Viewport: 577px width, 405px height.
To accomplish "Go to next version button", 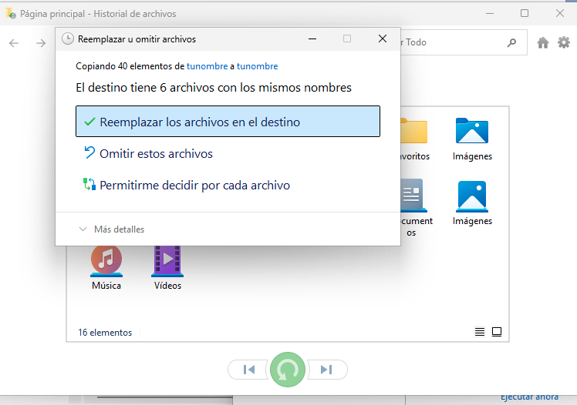I will pos(327,370).
